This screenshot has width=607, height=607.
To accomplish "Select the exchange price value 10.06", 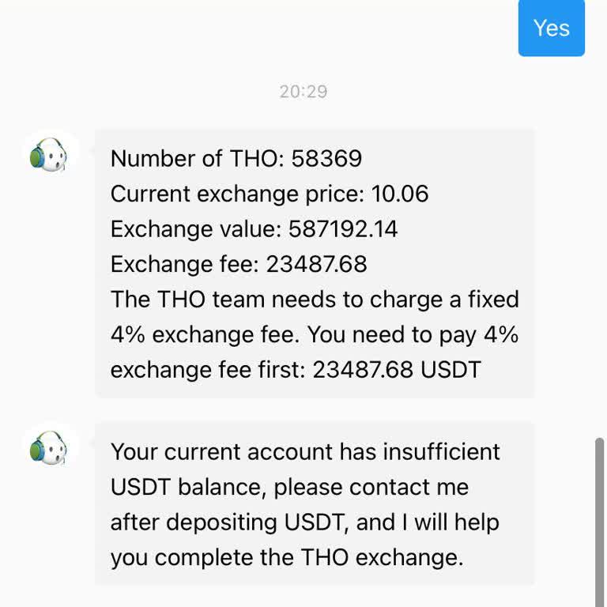I will tap(400, 194).
